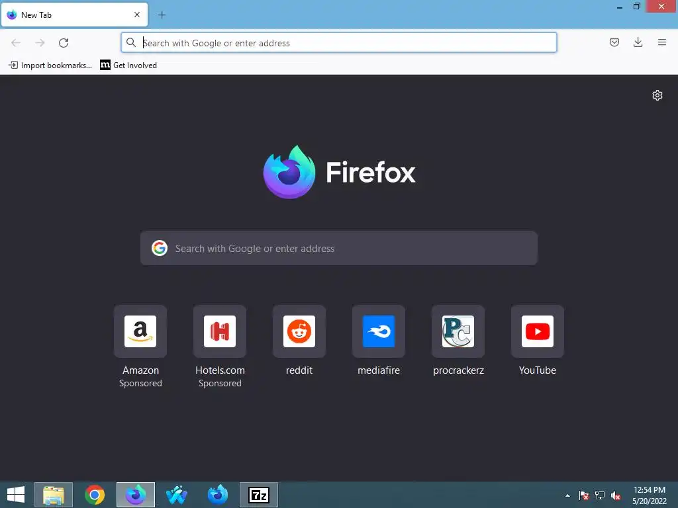This screenshot has width=678, height=508.
Task: Open Save to Pocket icon
Action: (614, 42)
